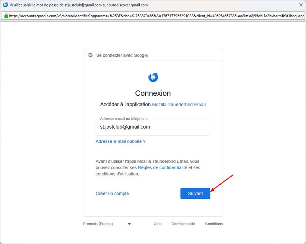This screenshot has height=244, width=306.
Task: Click the Google G logo
Action: 90,55
